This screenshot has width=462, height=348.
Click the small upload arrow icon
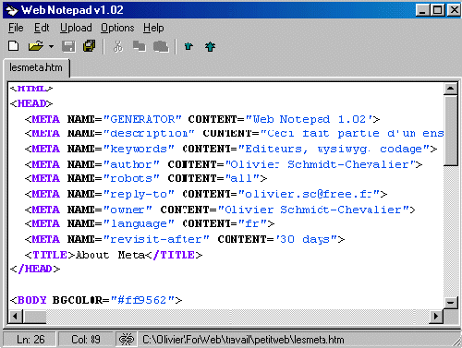click(188, 47)
